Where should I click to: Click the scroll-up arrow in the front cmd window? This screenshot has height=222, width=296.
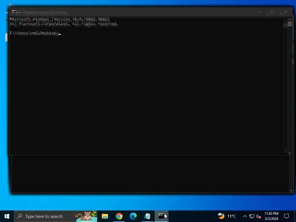tap(290, 19)
